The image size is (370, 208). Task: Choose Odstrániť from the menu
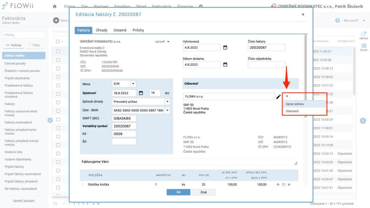(304, 111)
